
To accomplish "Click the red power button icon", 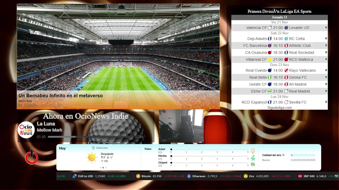I will 32,157.
